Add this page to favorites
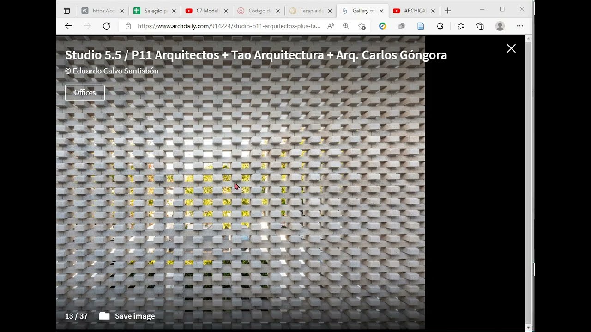The image size is (591, 332). pos(362,26)
